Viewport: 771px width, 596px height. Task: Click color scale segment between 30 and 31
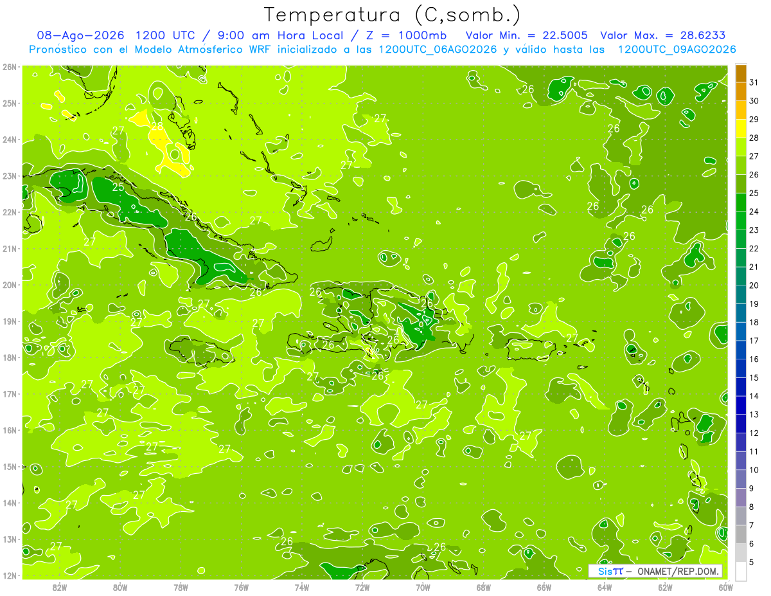point(741,92)
